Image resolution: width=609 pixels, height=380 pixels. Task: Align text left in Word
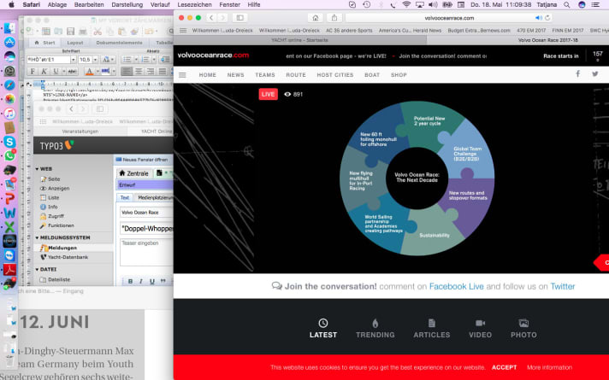[127, 72]
